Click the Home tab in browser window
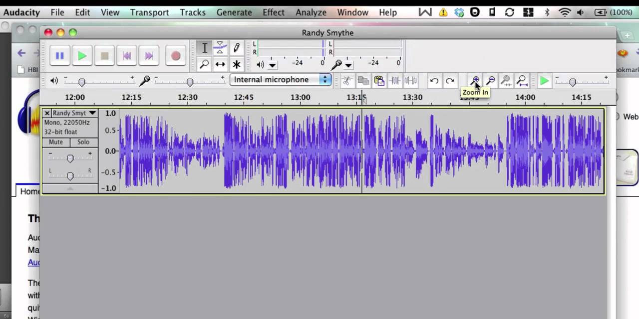639x319 pixels. pyautogui.click(x=29, y=191)
